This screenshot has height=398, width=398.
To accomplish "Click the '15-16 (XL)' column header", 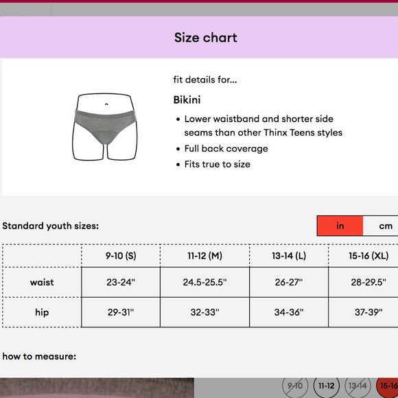I will tap(368, 255).
